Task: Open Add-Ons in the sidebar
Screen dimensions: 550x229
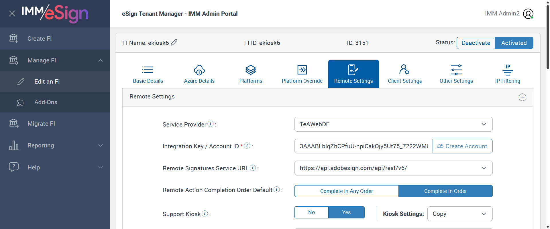Action: point(46,102)
